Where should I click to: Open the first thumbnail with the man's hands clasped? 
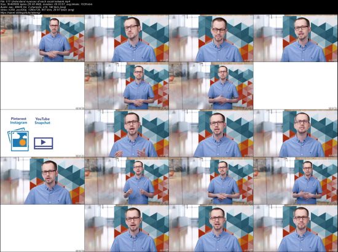click(42, 38)
